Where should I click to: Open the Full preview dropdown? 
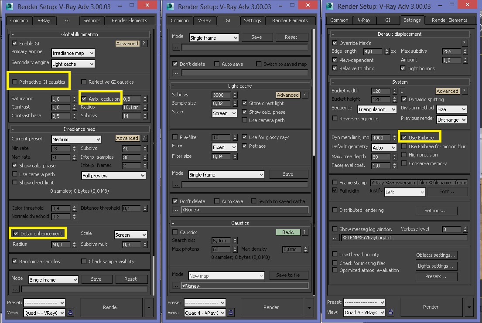coord(113,176)
